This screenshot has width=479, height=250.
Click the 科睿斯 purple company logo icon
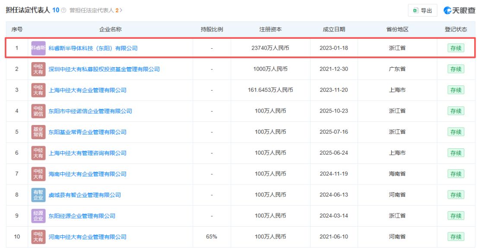(38, 48)
